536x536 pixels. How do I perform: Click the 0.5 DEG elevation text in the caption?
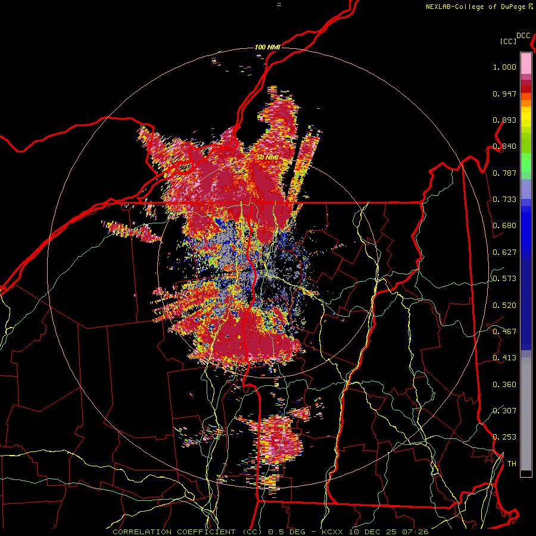pyautogui.click(x=288, y=532)
